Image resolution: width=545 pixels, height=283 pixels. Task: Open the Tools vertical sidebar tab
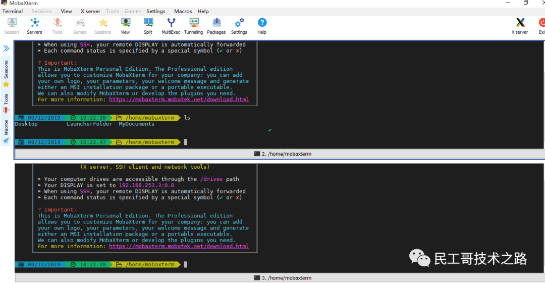tap(6, 103)
